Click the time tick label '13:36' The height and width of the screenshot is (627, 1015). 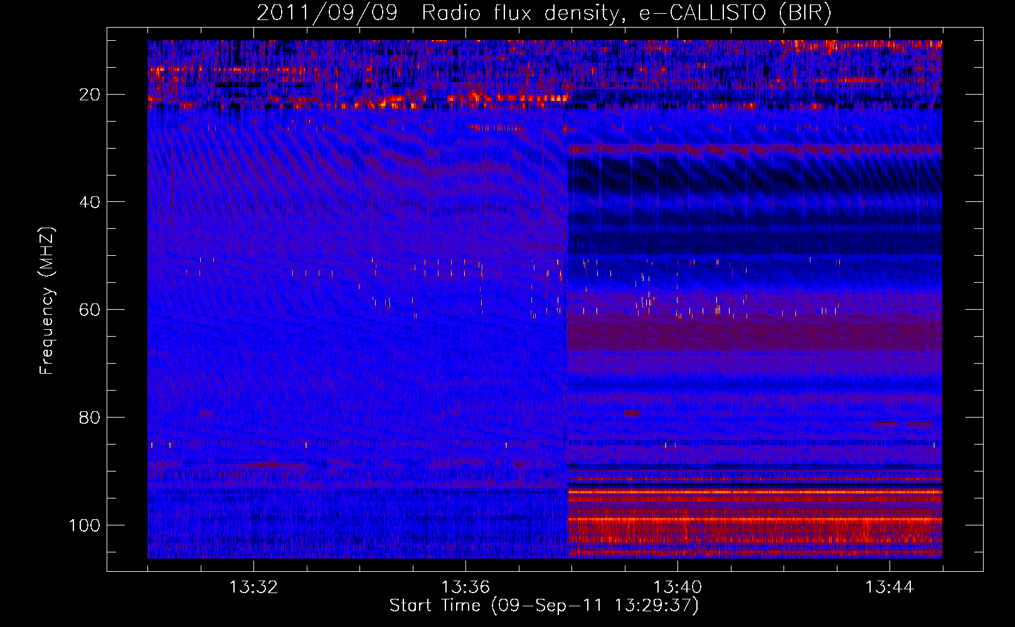(465, 587)
